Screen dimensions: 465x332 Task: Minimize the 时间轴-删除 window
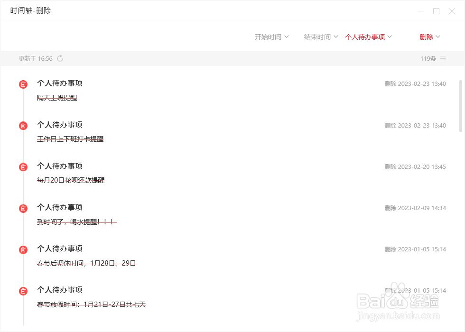pyautogui.click(x=420, y=11)
